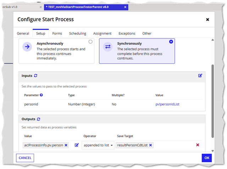Viewport: 227px width, 169px height.
Task: Open the Exceptions tab
Action: click(x=127, y=33)
